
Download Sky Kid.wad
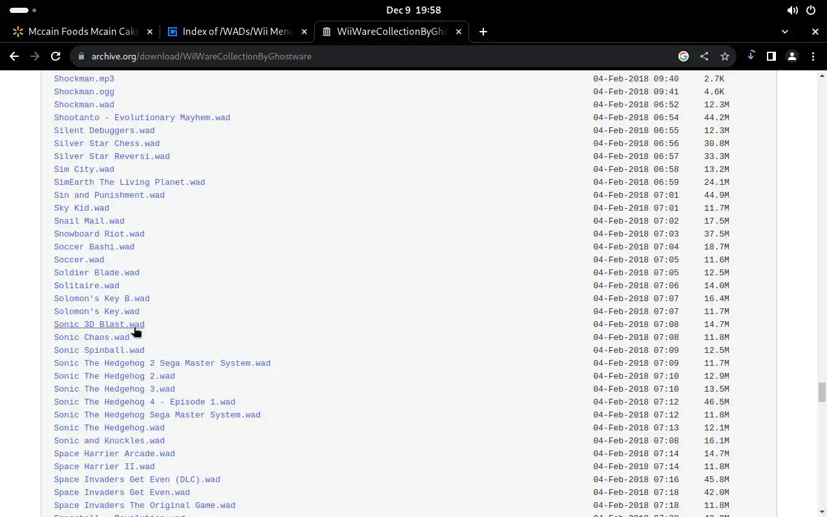tap(81, 208)
